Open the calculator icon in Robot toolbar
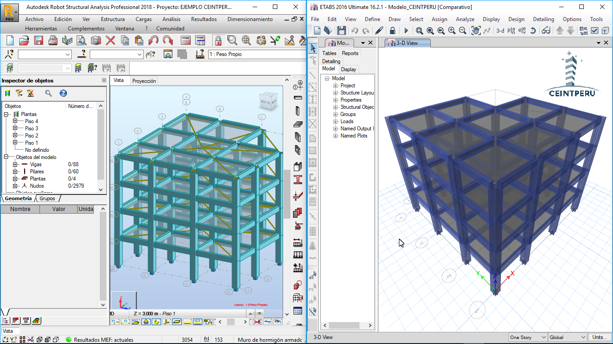This screenshot has width=613, height=344. 186,40
